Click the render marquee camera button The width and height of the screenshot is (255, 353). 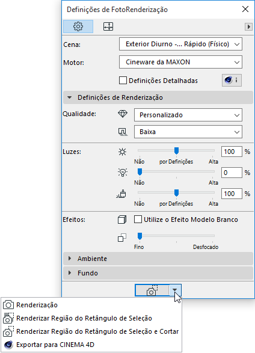coord(152,290)
